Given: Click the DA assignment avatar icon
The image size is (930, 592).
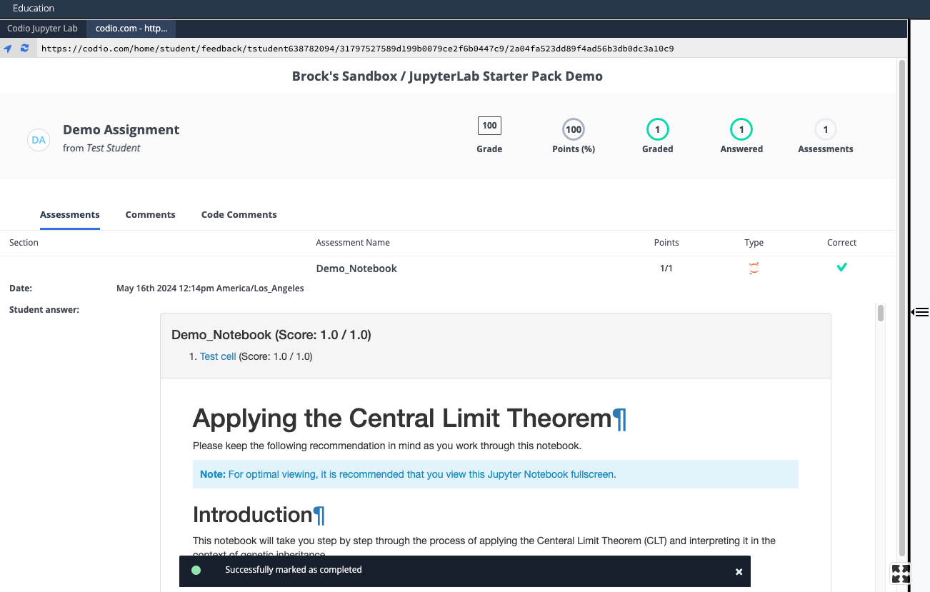Looking at the screenshot, I should tap(39, 140).
